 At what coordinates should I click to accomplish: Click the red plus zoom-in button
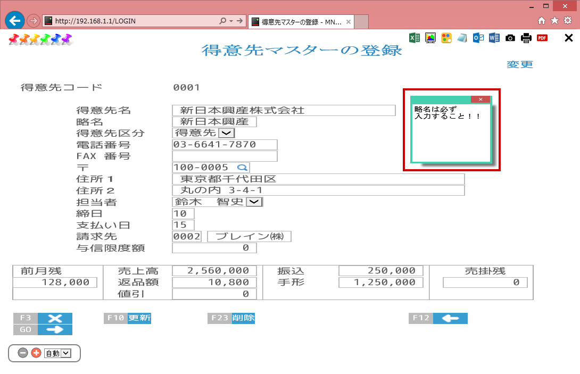tap(36, 353)
